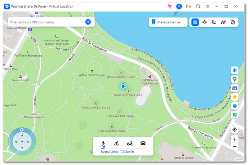This screenshot has width=248, height=165.
Task: Click the tree icon above Arthur Ross Pinetum
Action: (x=92, y=71)
